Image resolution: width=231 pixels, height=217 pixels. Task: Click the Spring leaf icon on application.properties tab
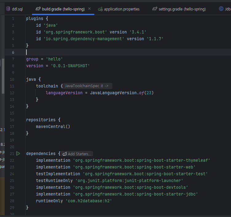[100, 9]
